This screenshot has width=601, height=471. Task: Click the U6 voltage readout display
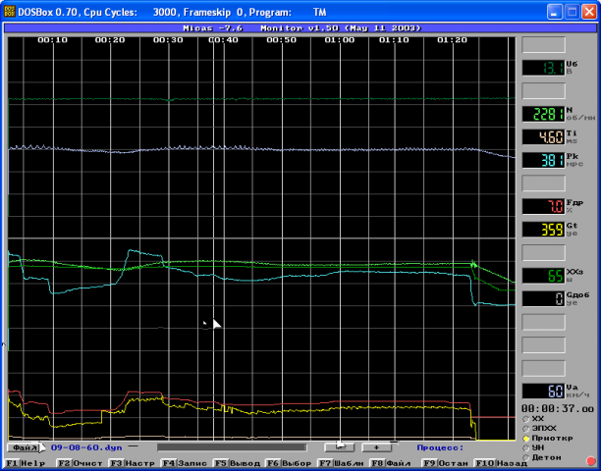coord(542,68)
